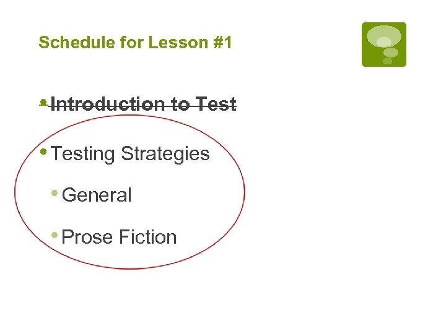Screen dimensions: 446x334
Task: Select the General sub-bullet text
Action: (97, 195)
